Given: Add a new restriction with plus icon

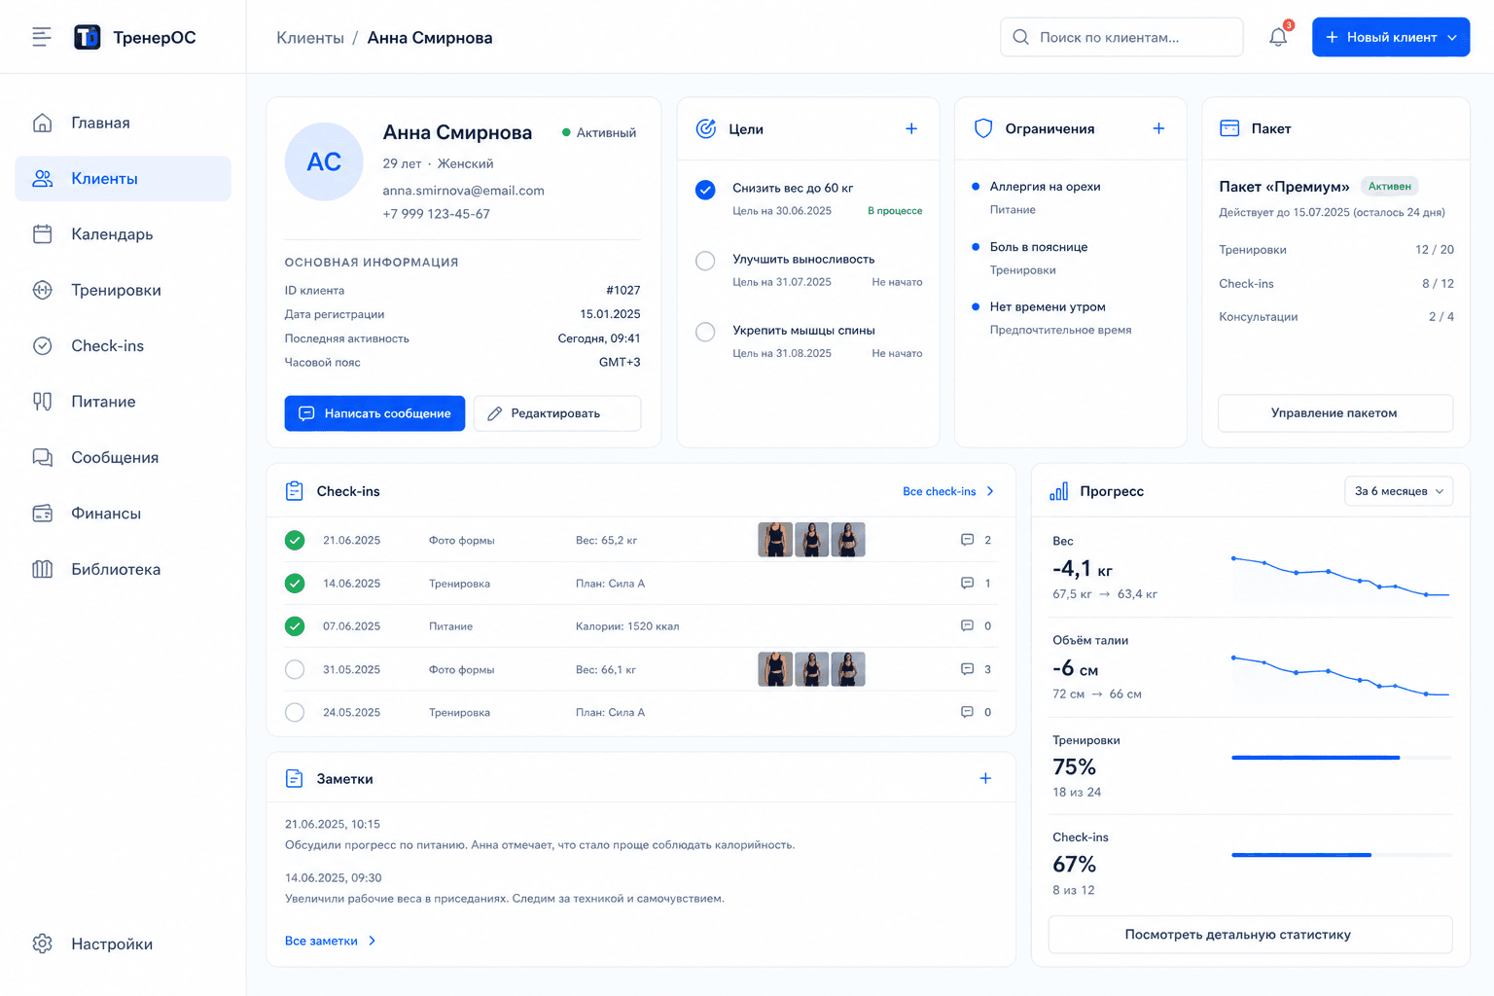Looking at the screenshot, I should [x=1158, y=128].
